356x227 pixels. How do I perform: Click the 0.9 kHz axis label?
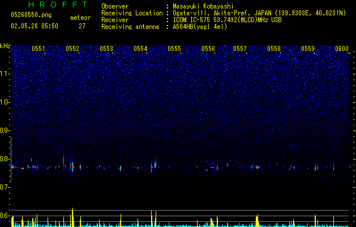click(x=5, y=131)
